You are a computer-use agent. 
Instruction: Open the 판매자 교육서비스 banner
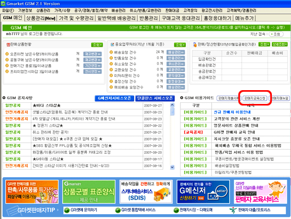click(x=260, y=191)
